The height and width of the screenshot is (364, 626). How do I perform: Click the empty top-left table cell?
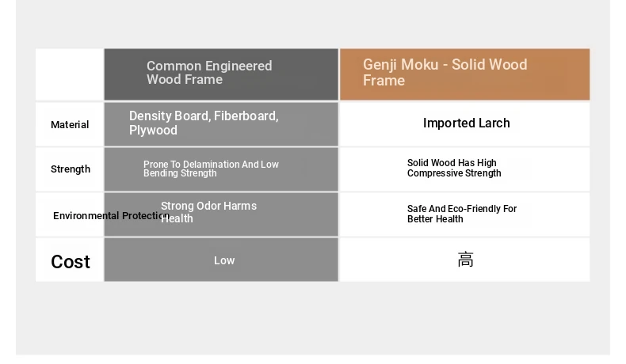click(70, 74)
